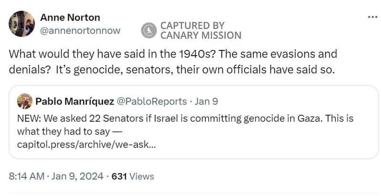Open the capitol.press archive link

(85, 146)
